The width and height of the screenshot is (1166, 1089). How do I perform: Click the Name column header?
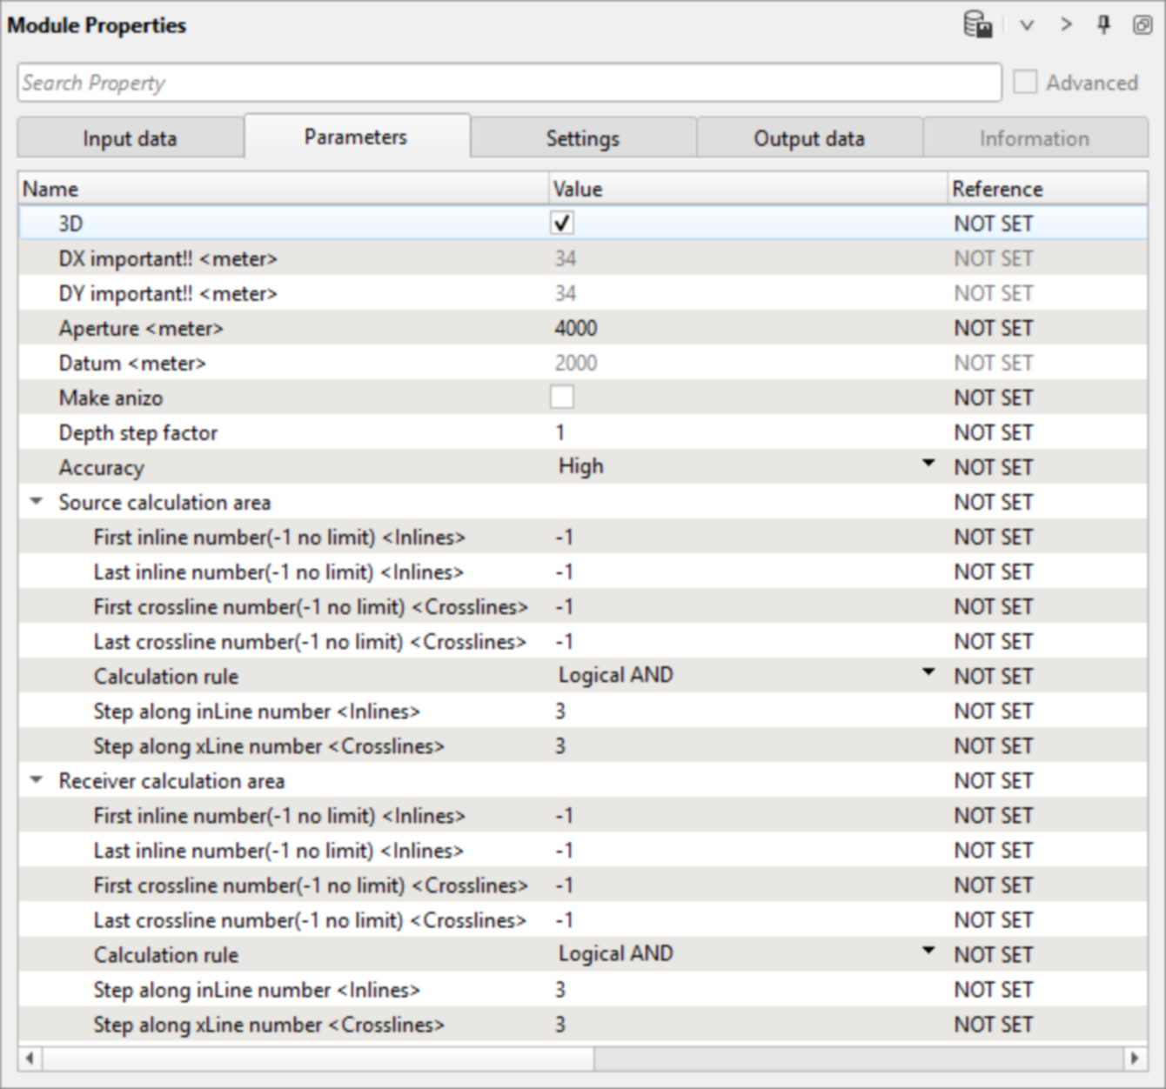(50, 189)
